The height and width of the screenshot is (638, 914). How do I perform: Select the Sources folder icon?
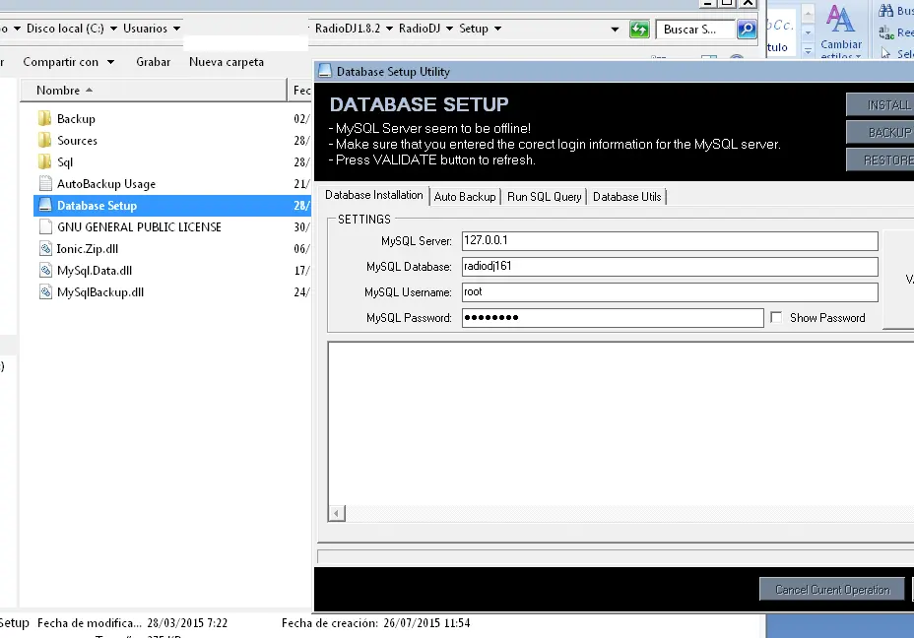click(44, 141)
